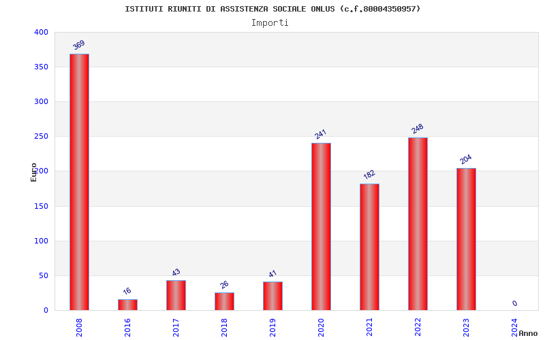Click the x-axis year label 2022
This screenshot has height=340, width=545.
(418, 328)
